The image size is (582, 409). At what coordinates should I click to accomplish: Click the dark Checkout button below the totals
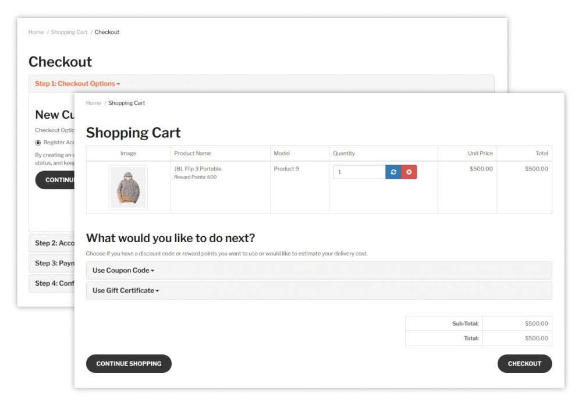point(524,364)
